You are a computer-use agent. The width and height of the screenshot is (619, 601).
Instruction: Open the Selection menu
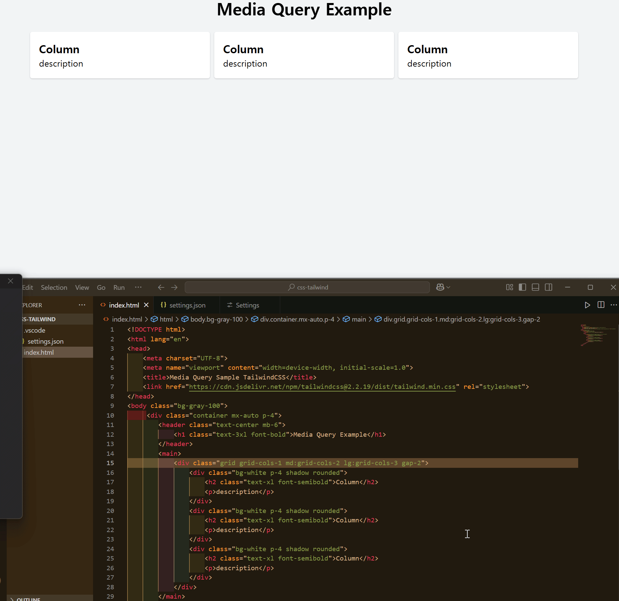coord(54,287)
